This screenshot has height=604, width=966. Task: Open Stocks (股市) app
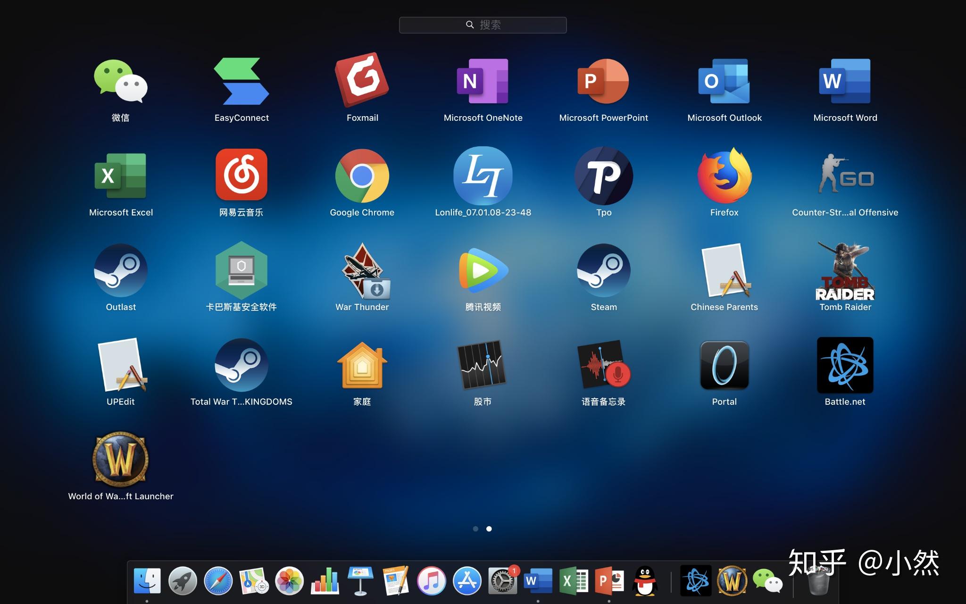pos(482,365)
